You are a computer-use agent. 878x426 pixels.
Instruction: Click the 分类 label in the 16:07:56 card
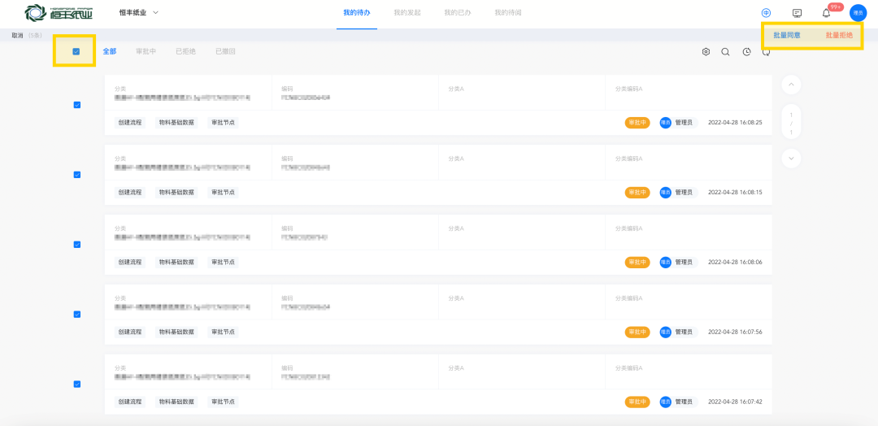click(x=120, y=298)
